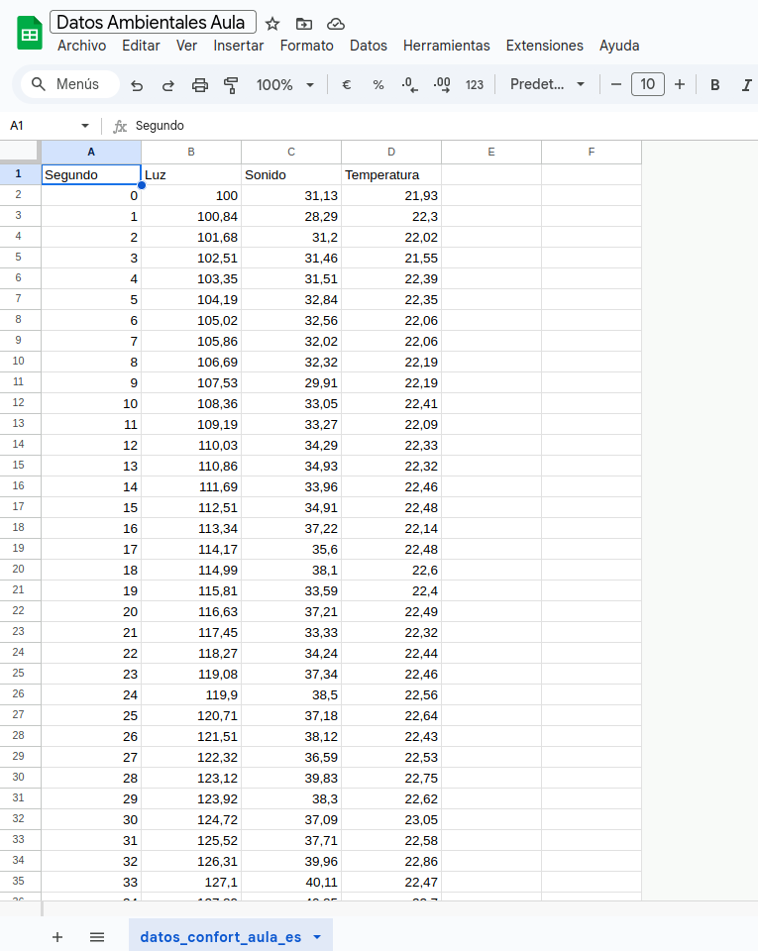Image resolution: width=758 pixels, height=951 pixels.
Task: Click the print icon
Action: pyautogui.click(x=200, y=85)
